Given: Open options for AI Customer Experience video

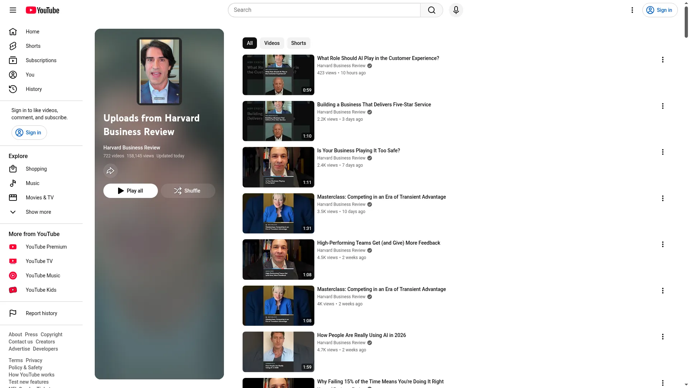Looking at the screenshot, I should pyautogui.click(x=663, y=60).
